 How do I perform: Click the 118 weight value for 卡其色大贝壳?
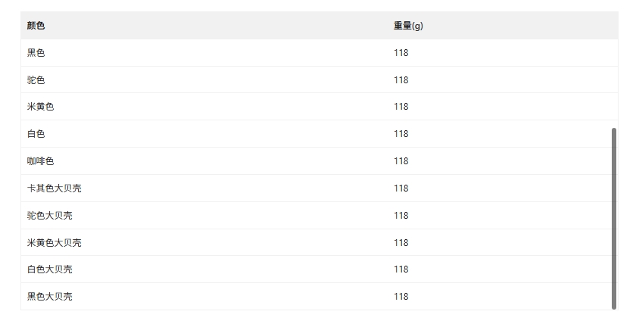click(x=401, y=188)
